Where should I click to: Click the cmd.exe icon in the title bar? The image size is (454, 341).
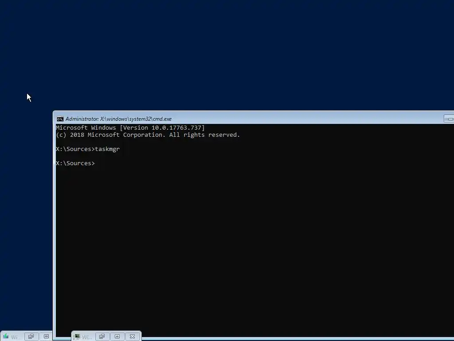(x=60, y=119)
